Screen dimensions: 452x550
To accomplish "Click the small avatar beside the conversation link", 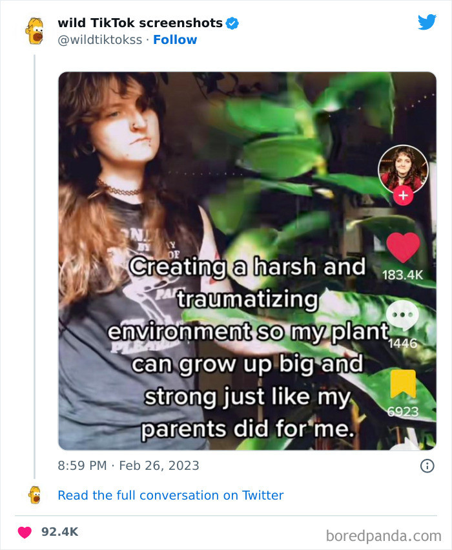I will tap(34, 495).
